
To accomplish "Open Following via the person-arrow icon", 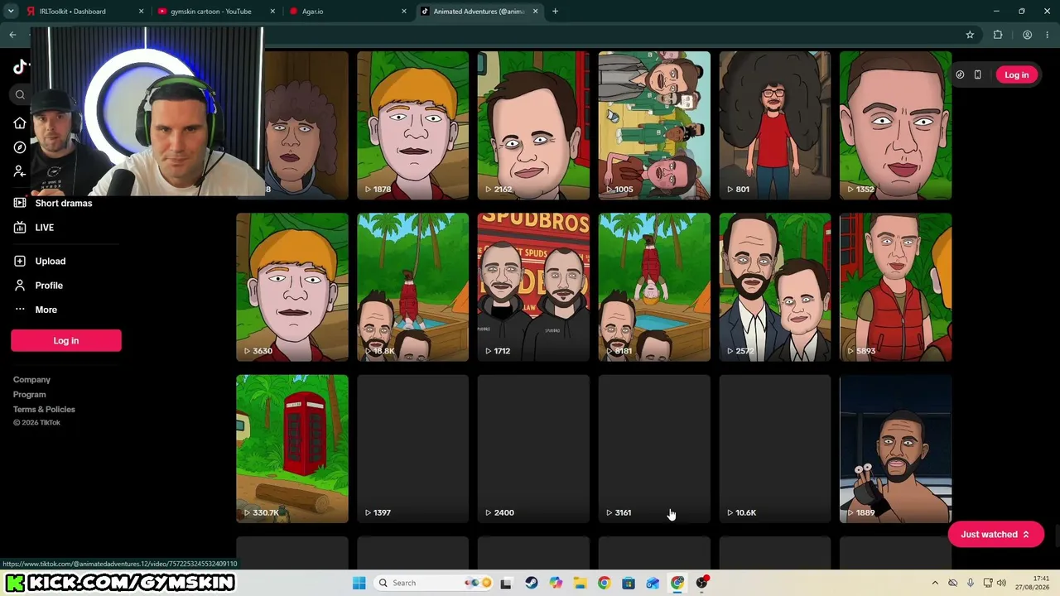I will click(x=20, y=171).
